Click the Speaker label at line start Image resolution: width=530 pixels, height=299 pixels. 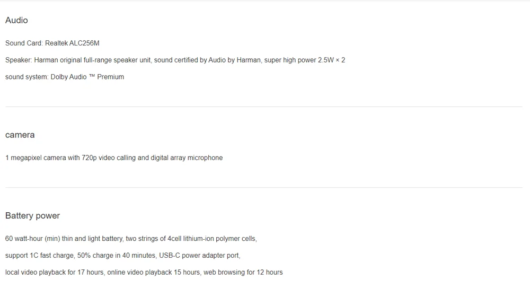(x=18, y=60)
